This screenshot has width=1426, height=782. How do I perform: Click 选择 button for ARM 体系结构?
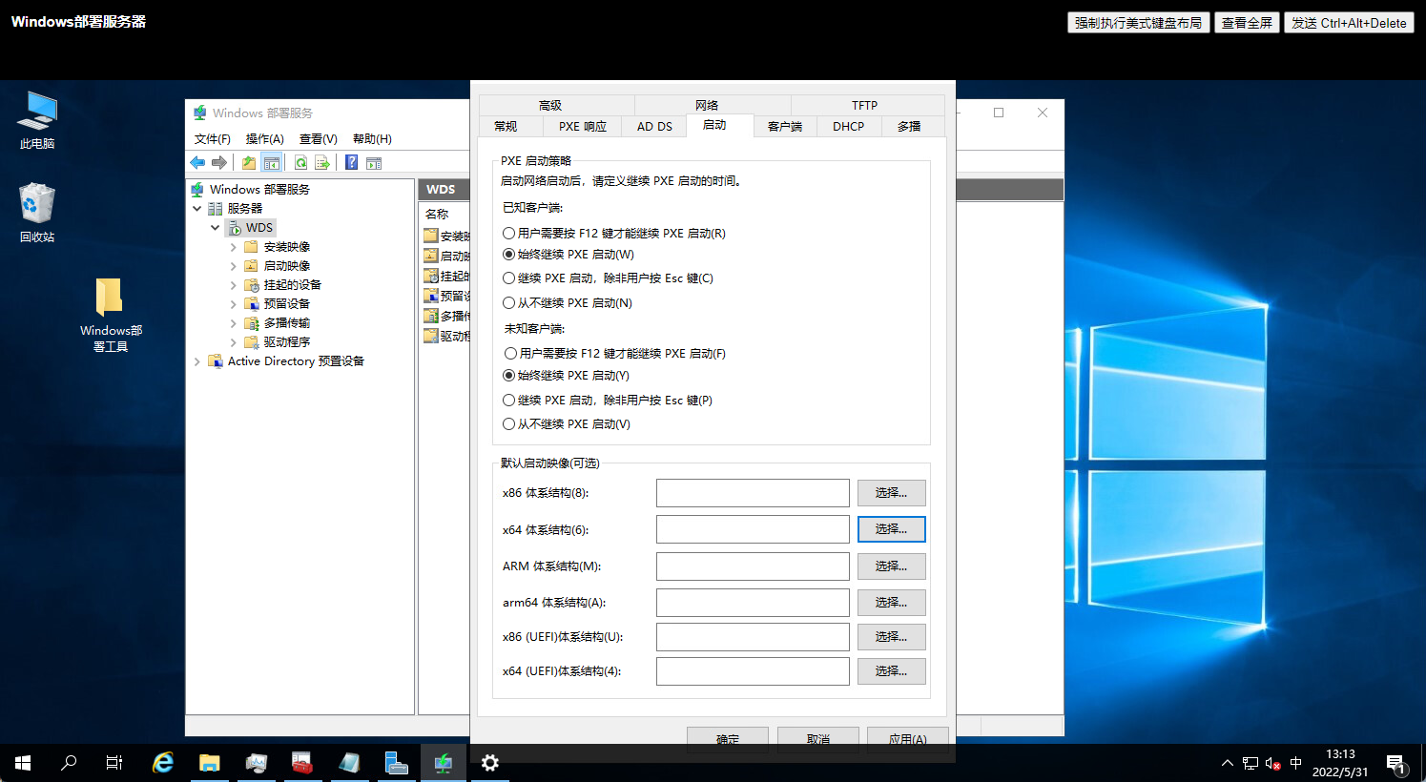[x=891, y=566]
